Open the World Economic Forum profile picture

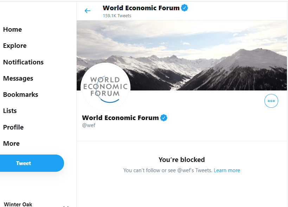point(105,87)
